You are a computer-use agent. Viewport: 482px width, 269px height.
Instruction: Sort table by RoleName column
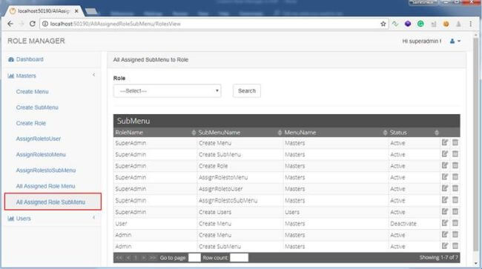(194, 133)
